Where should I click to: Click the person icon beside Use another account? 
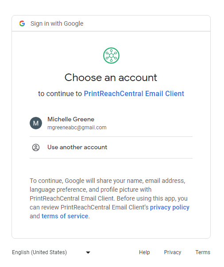point(36,147)
